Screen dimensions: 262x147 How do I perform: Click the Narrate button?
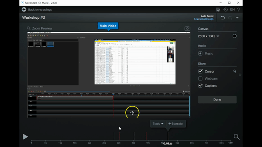click(176, 124)
